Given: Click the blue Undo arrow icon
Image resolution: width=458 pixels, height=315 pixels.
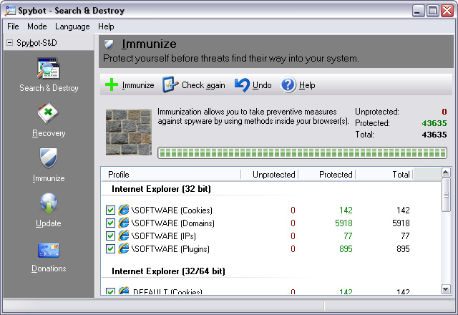Looking at the screenshot, I should (x=242, y=85).
